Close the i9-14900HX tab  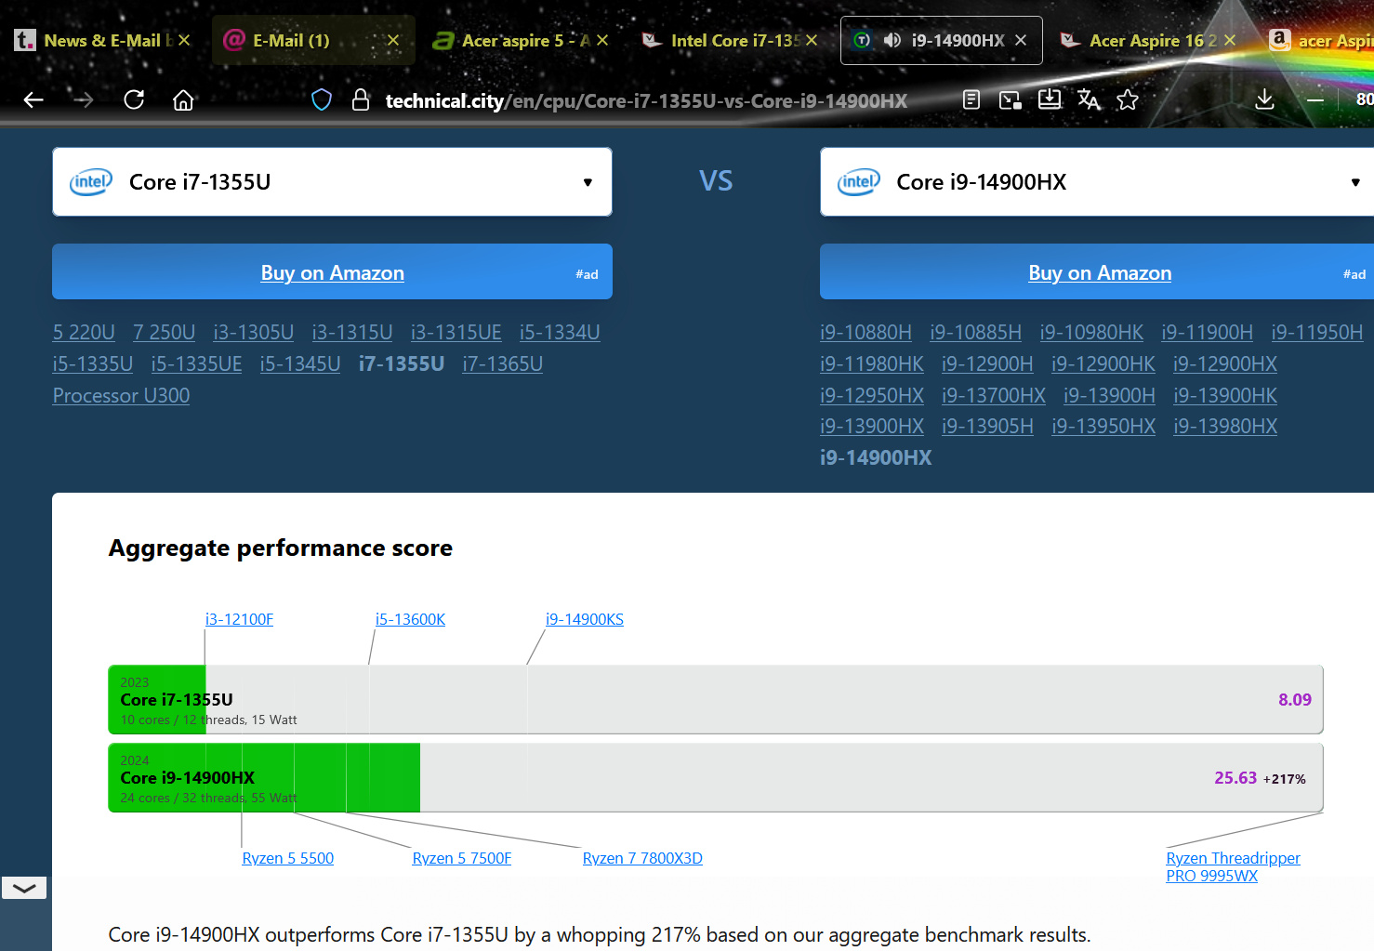click(x=1021, y=40)
